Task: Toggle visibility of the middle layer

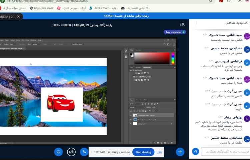Action: [130, 120]
